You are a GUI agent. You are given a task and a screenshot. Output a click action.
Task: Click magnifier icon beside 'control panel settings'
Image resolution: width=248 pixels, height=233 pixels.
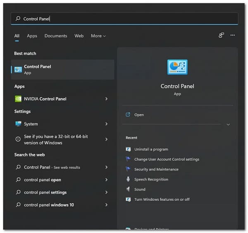point(18,192)
